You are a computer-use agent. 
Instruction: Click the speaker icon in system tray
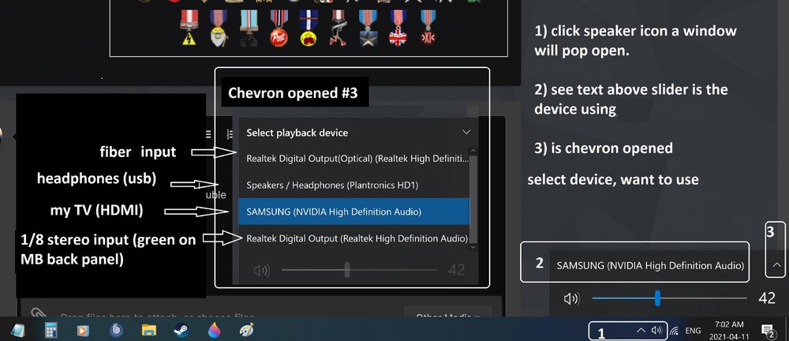tap(656, 329)
